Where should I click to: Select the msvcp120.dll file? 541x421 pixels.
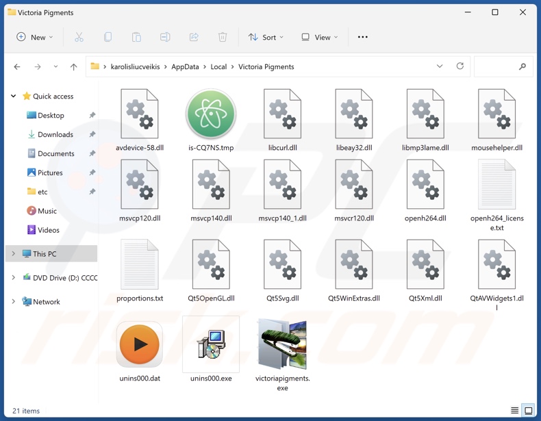pyautogui.click(x=140, y=191)
